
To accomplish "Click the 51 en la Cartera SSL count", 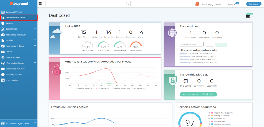I will click(x=186, y=81).
